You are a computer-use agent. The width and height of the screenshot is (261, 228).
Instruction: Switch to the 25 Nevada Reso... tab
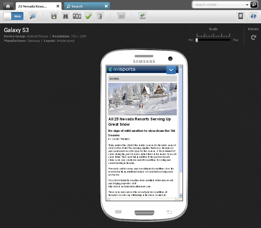coord(32,6)
